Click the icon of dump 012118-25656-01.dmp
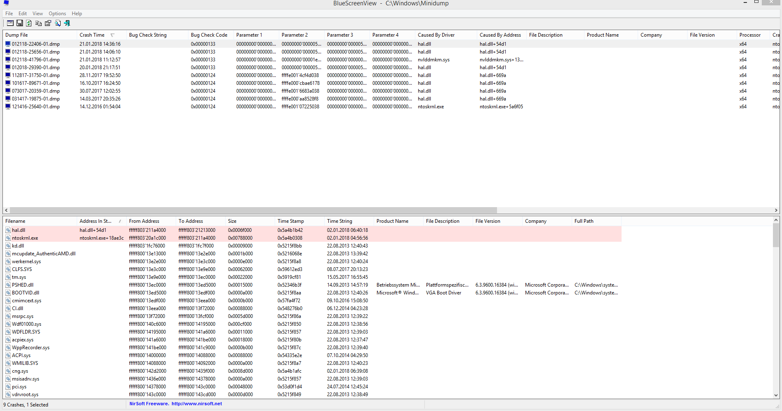 pyautogui.click(x=8, y=51)
